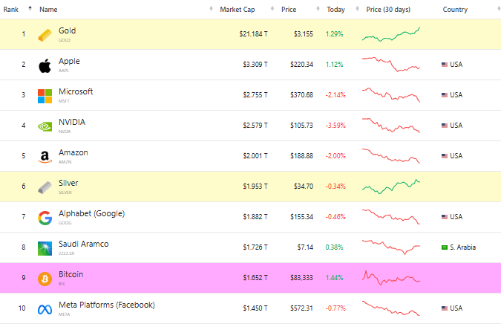Click the Name column header
The height and width of the screenshot is (324, 501).
(48, 10)
